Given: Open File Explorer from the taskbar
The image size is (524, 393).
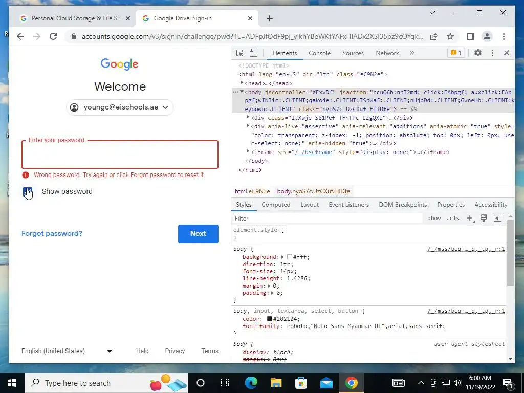Looking at the screenshot, I should pyautogui.click(x=276, y=383).
